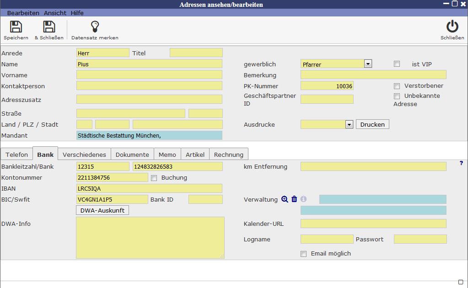Click the blue question mark help icon
This screenshot has width=468, height=288.
[x=461, y=163]
